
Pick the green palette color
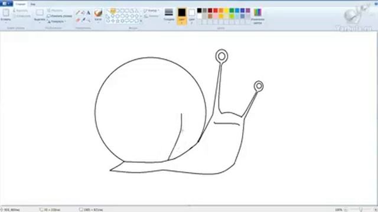coord(232,11)
